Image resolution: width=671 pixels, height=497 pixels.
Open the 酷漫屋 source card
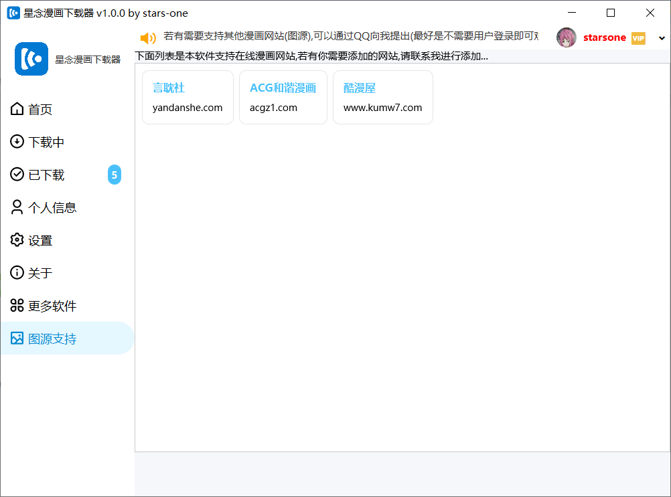coord(382,98)
